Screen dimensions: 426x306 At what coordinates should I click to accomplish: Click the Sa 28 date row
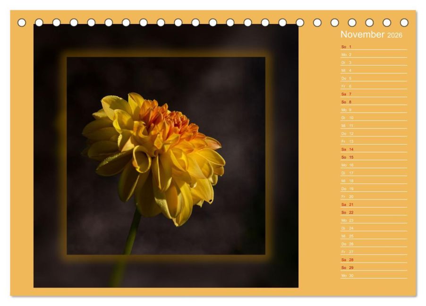click(x=373, y=260)
